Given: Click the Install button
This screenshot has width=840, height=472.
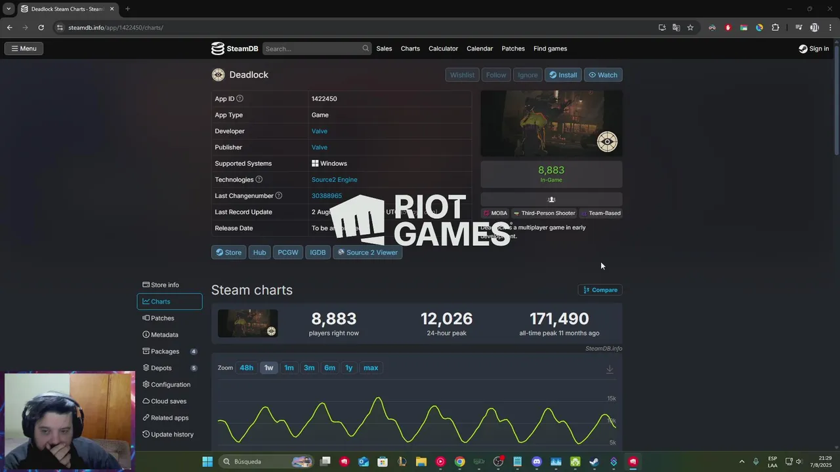Looking at the screenshot, I should coord(563,75).
